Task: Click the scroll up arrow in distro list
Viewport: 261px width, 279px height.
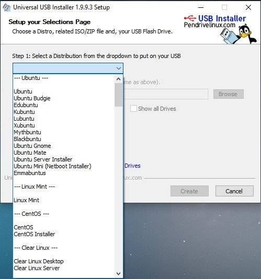Action: point(118,79)
